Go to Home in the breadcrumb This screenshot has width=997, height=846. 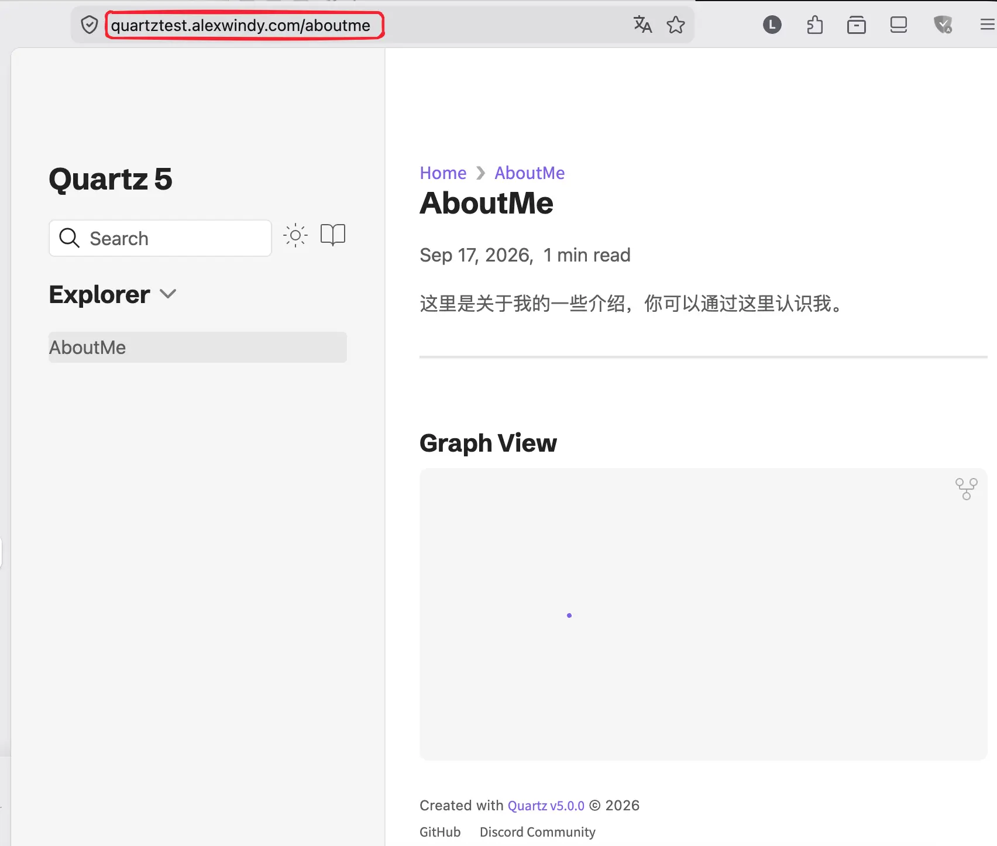coord(443,173)
